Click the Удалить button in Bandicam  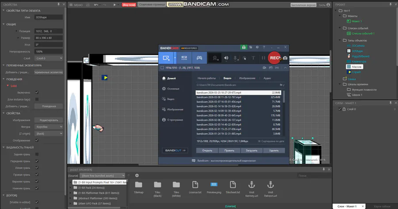(x=274, y=150)
